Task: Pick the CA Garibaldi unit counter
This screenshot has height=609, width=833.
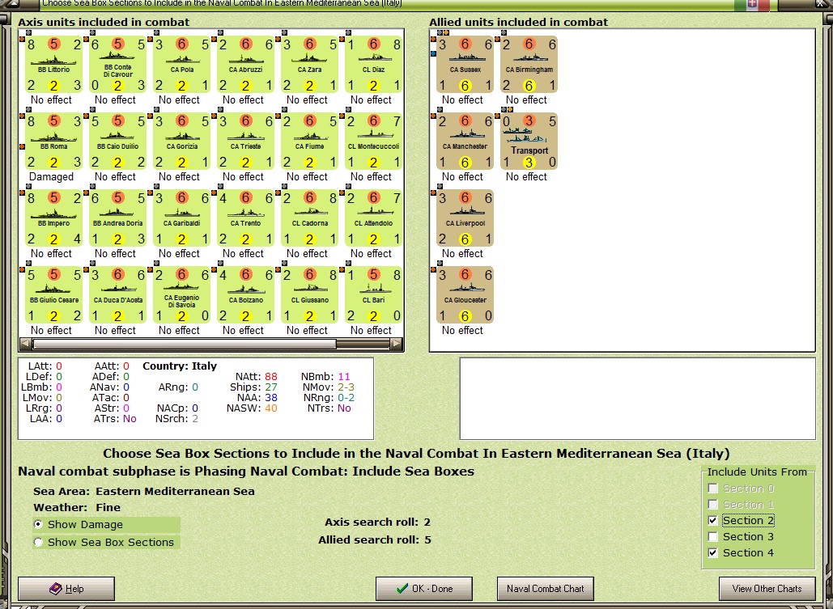Action: tap(181, 218)
